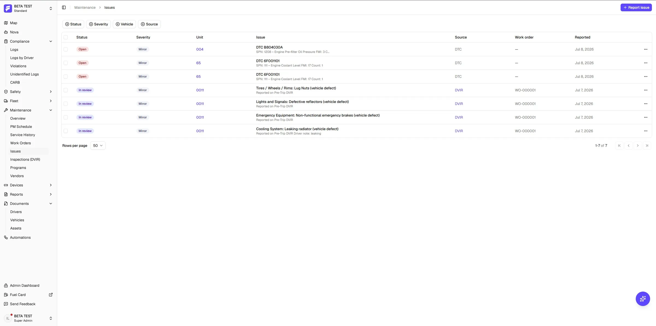Open actions menu for Defective reflectors issue
656x326 pixels.
[x=646, y=104]
